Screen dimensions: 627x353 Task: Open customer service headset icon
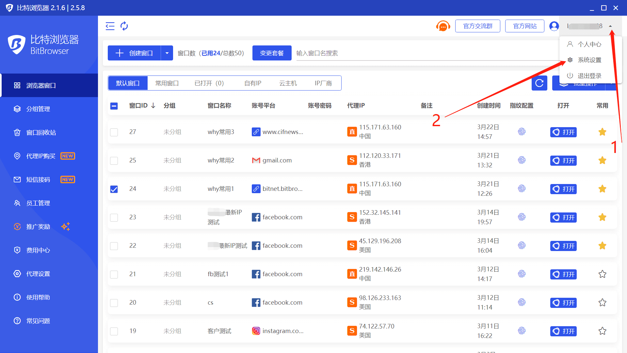(x=443, y=26)
